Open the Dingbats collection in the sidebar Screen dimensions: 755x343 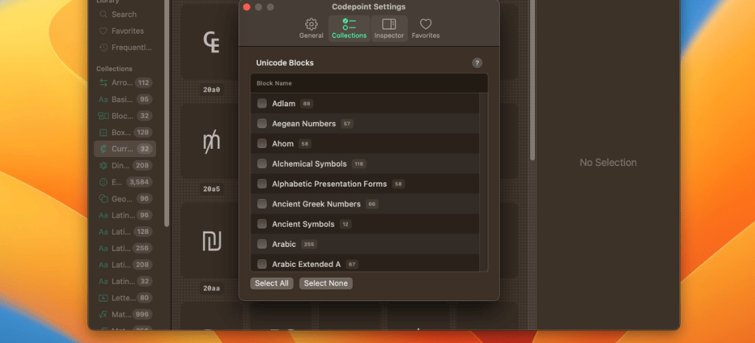(x=124, y=165)
